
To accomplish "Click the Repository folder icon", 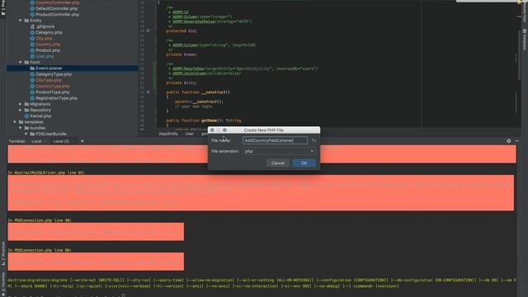I will tap(26, 110).
